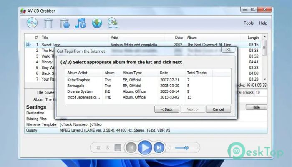The height and width of the screenshot is (167, 292).
Task: Click the repeat mode icon in player
Action: pos(98,148)
